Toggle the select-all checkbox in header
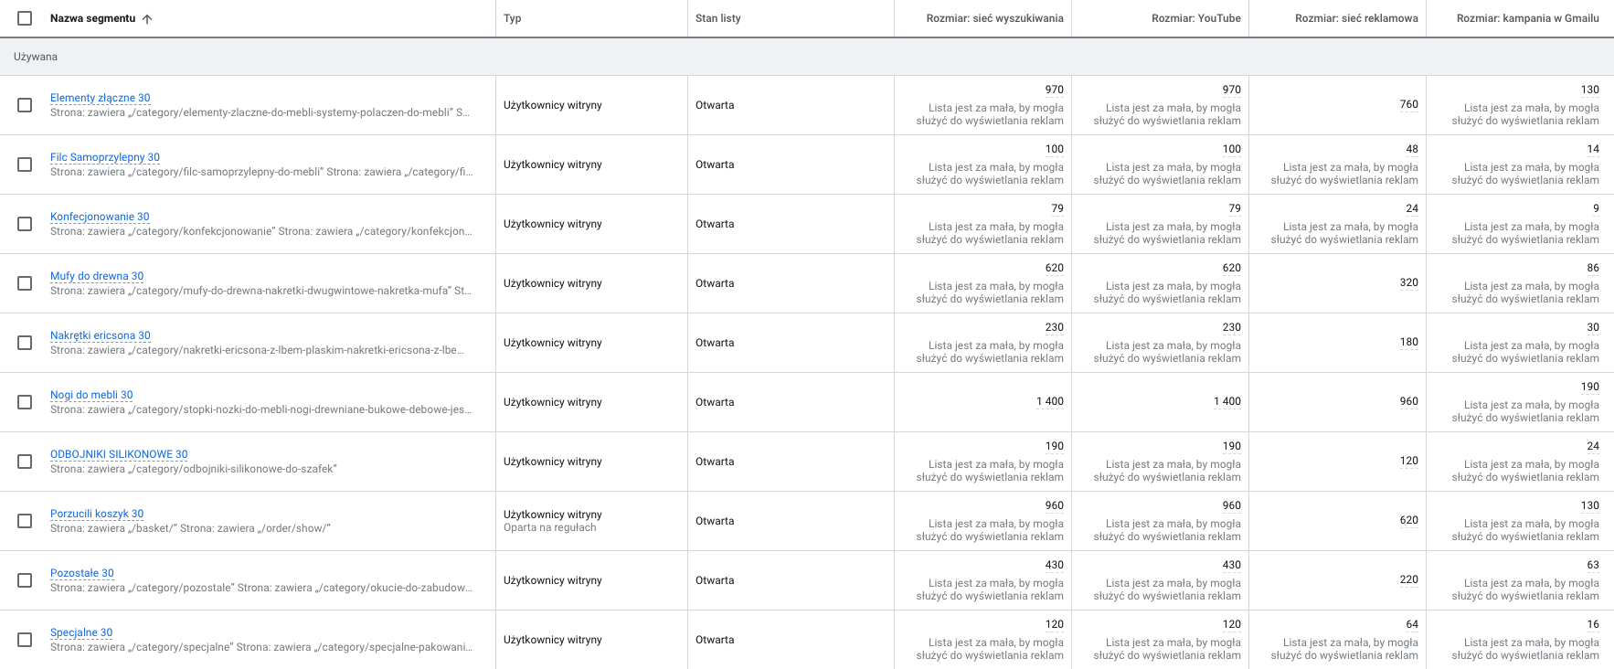The height and width of the screenshot is (669, 1614). [x=25, y=18]
